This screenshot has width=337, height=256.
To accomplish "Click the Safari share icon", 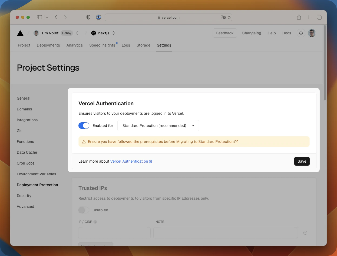I will 299,17.
